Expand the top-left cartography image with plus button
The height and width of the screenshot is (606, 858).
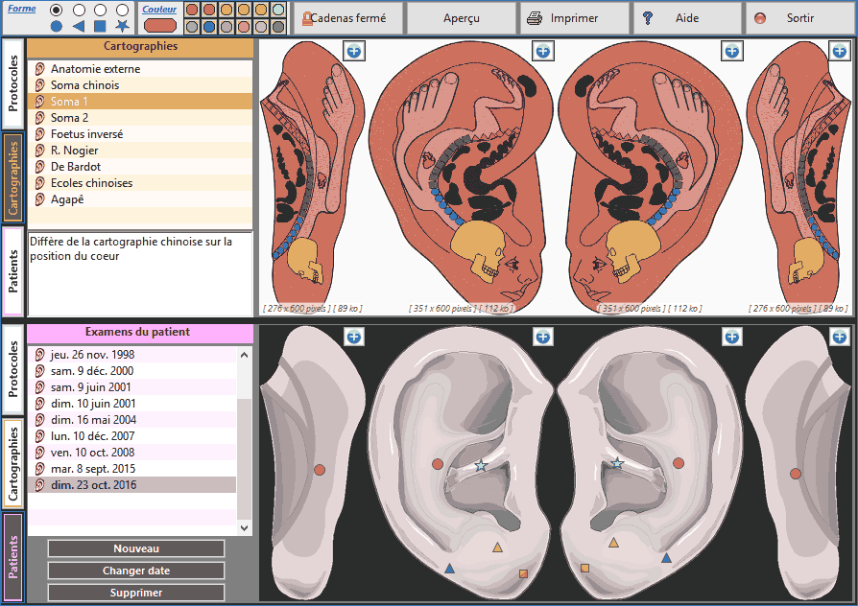(x=354, y=51)
